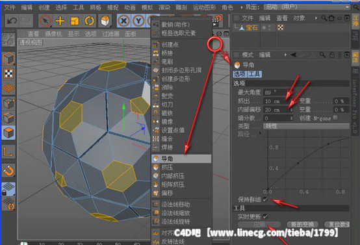360x245 pixels.
Task: Toggle the X axis lock icon
Action: (123, 21)
